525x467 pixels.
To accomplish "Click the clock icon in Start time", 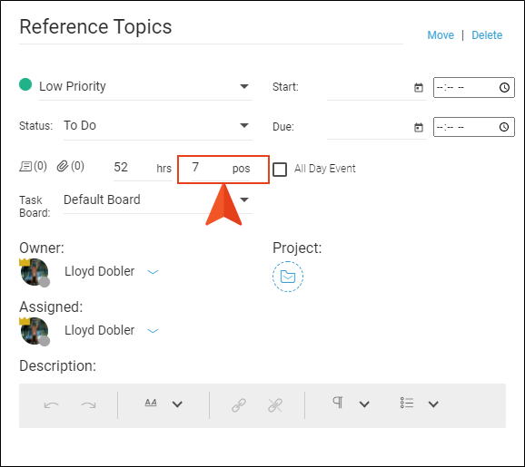I will pyautogui.click(x=504, y=88).
